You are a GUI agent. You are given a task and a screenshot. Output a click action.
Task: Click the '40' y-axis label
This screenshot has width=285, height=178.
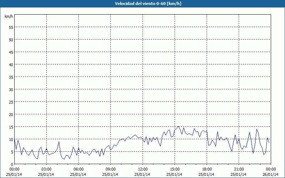click(x=11, y=65)
